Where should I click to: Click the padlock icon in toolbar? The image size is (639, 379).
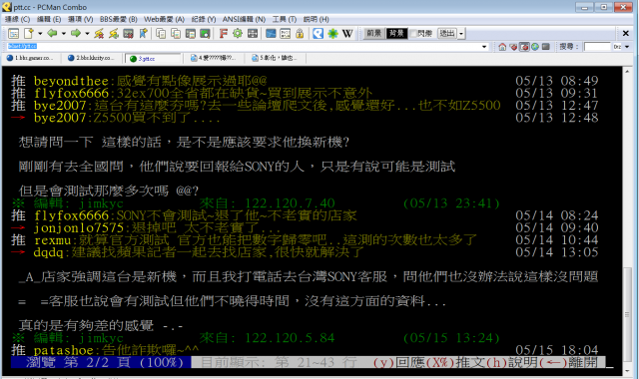tap(300, 33)
